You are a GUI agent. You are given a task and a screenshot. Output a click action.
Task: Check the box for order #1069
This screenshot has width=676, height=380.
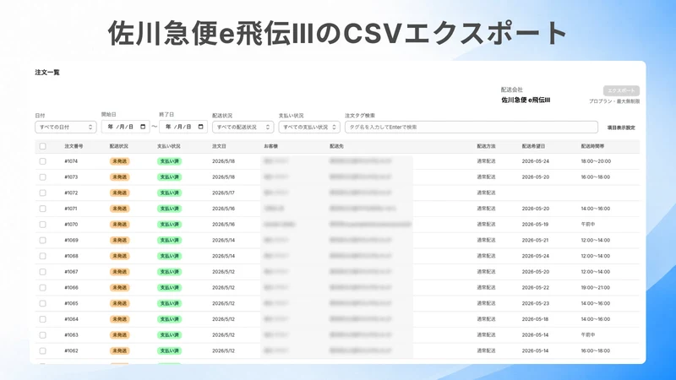tap(43, 240)
